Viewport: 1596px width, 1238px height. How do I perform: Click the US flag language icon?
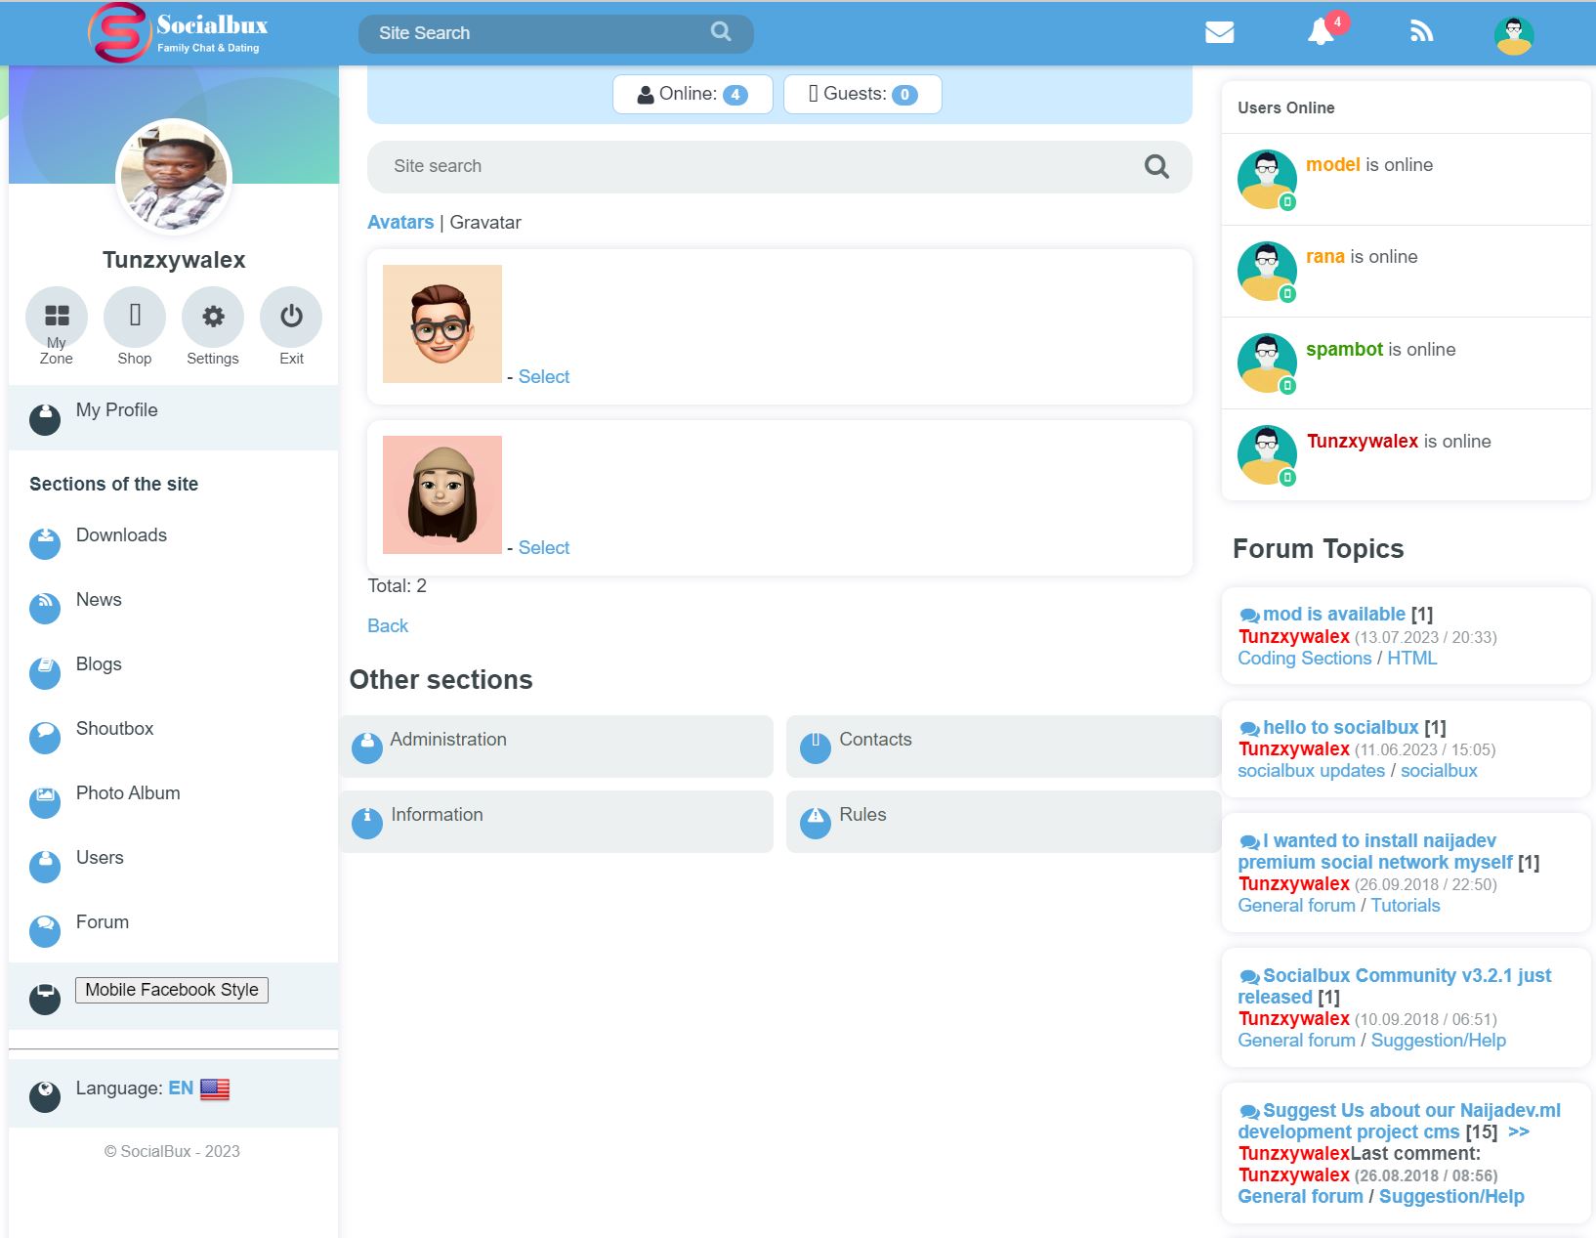pyautogui.click(x=215, y=1089)
